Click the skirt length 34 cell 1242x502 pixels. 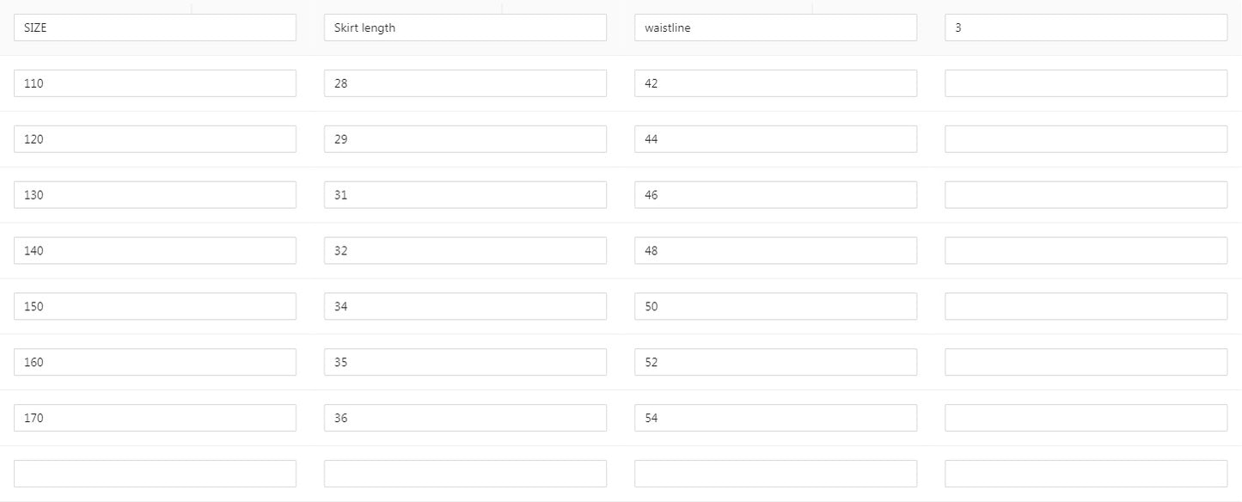pyautogui.click(x=465, y=306)
